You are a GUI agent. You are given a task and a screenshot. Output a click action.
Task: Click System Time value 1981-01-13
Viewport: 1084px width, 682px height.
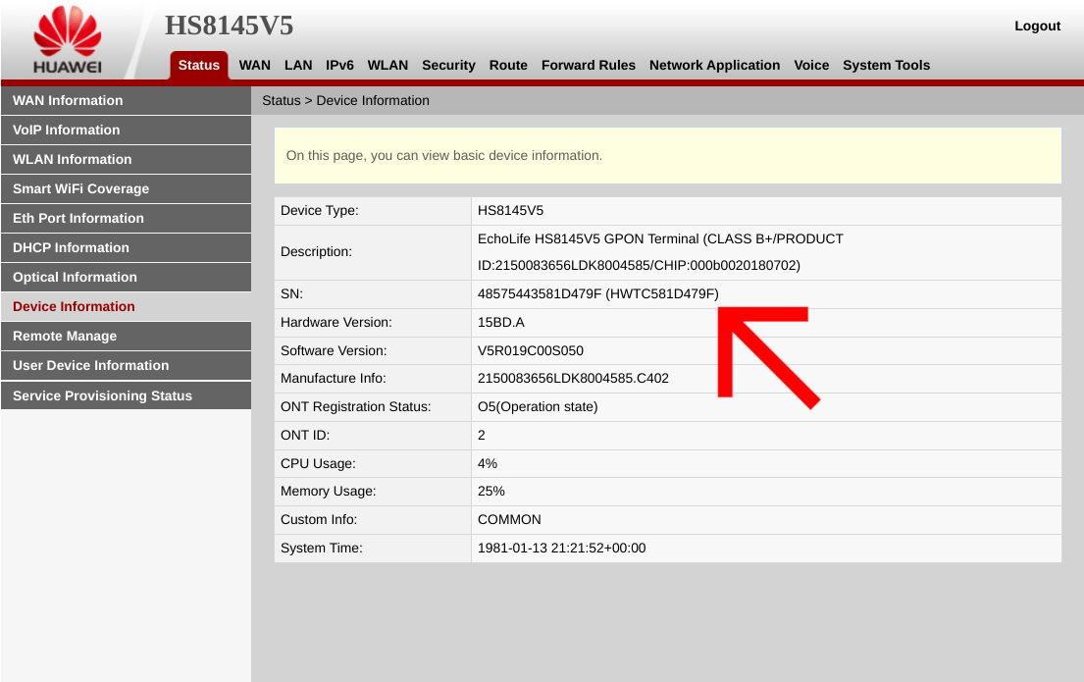pyautogui.click(x=561, y=548)
